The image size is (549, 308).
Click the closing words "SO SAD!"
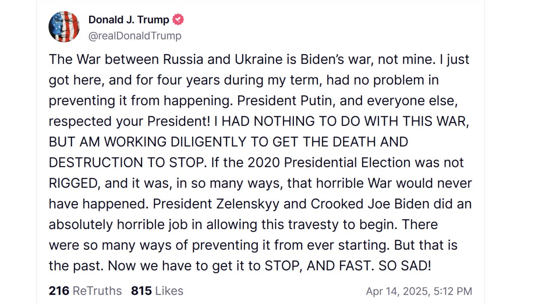point(404,266)
